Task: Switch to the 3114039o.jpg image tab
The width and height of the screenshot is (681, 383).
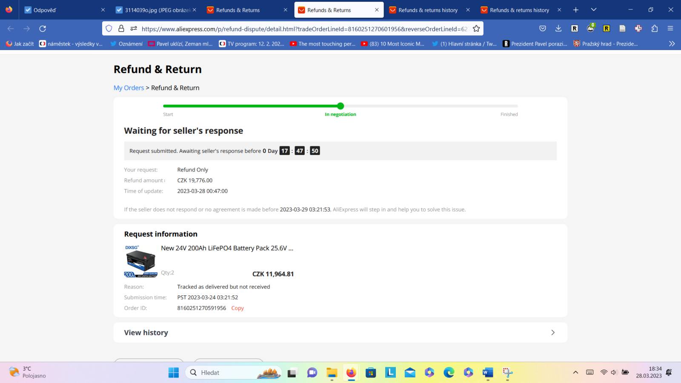Action: pos(156,10)
